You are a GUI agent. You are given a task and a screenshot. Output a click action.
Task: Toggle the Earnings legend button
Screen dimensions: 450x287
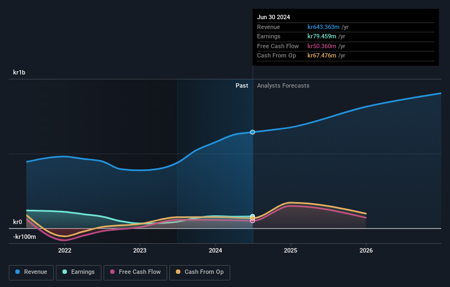point(78,272)
